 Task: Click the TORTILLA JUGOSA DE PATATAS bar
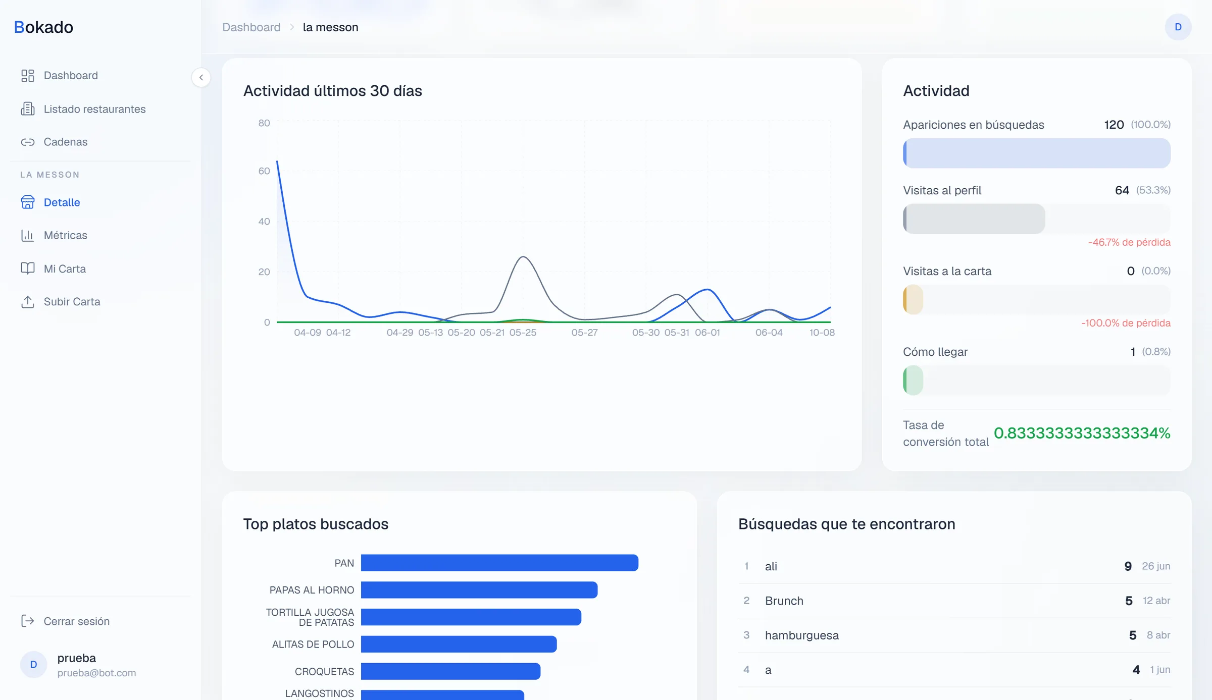pyautogui.click(x=471, y=617)
